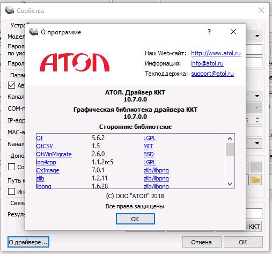Open the QtWinMigrate library link
272x254 pixels.
pos(54,154)
